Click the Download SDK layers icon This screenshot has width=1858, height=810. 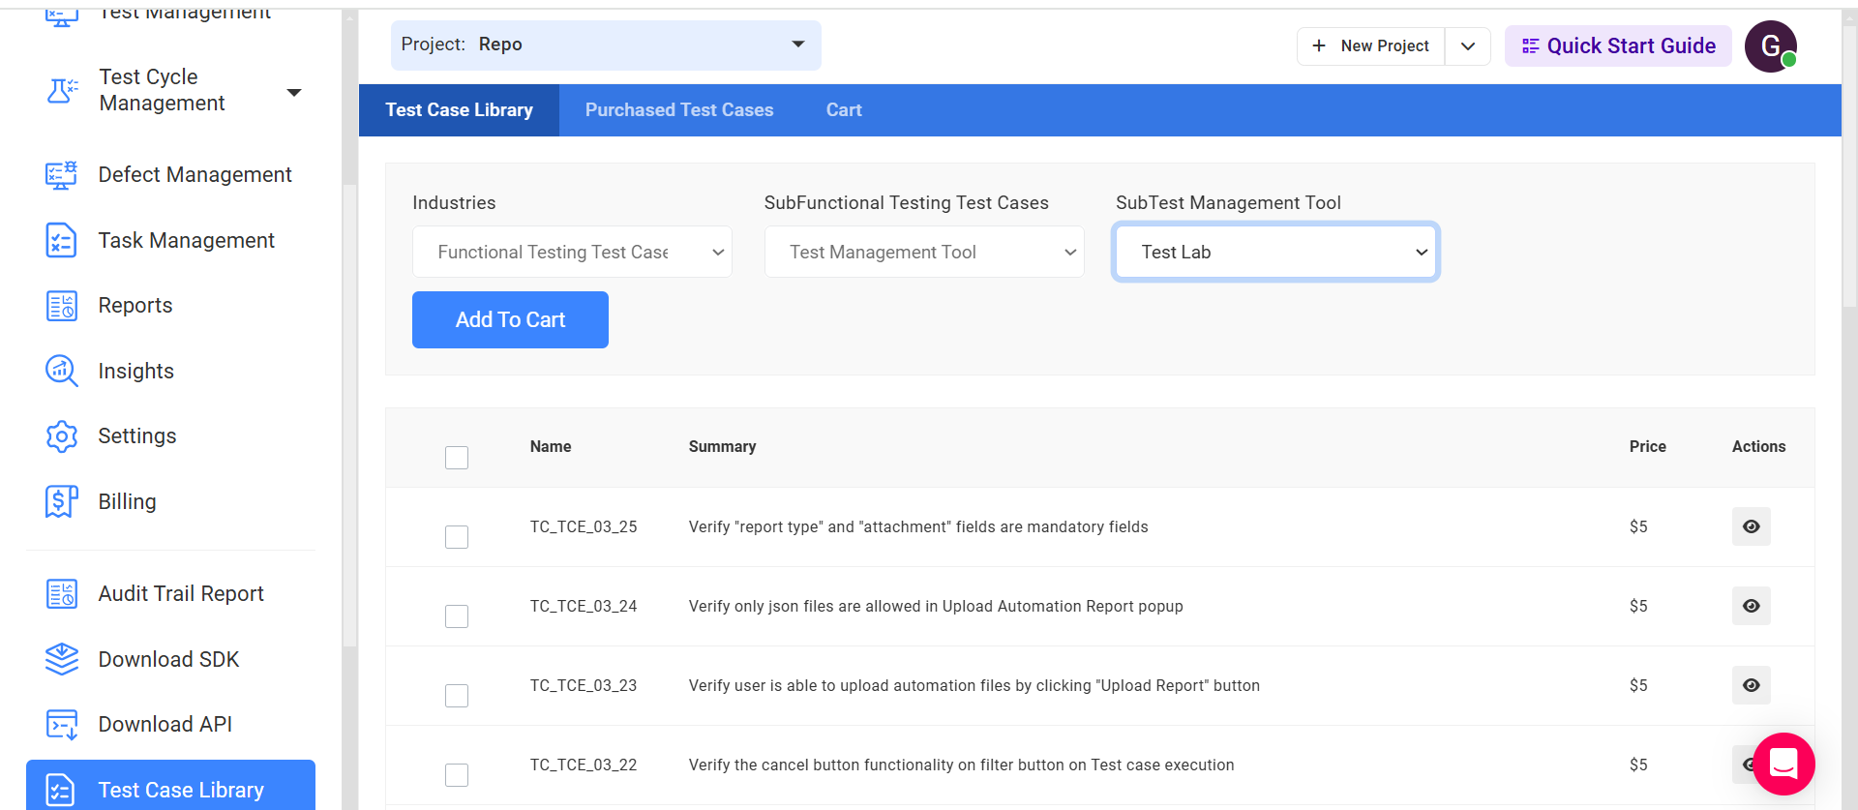pyautogui.click(x=62, y=659)
